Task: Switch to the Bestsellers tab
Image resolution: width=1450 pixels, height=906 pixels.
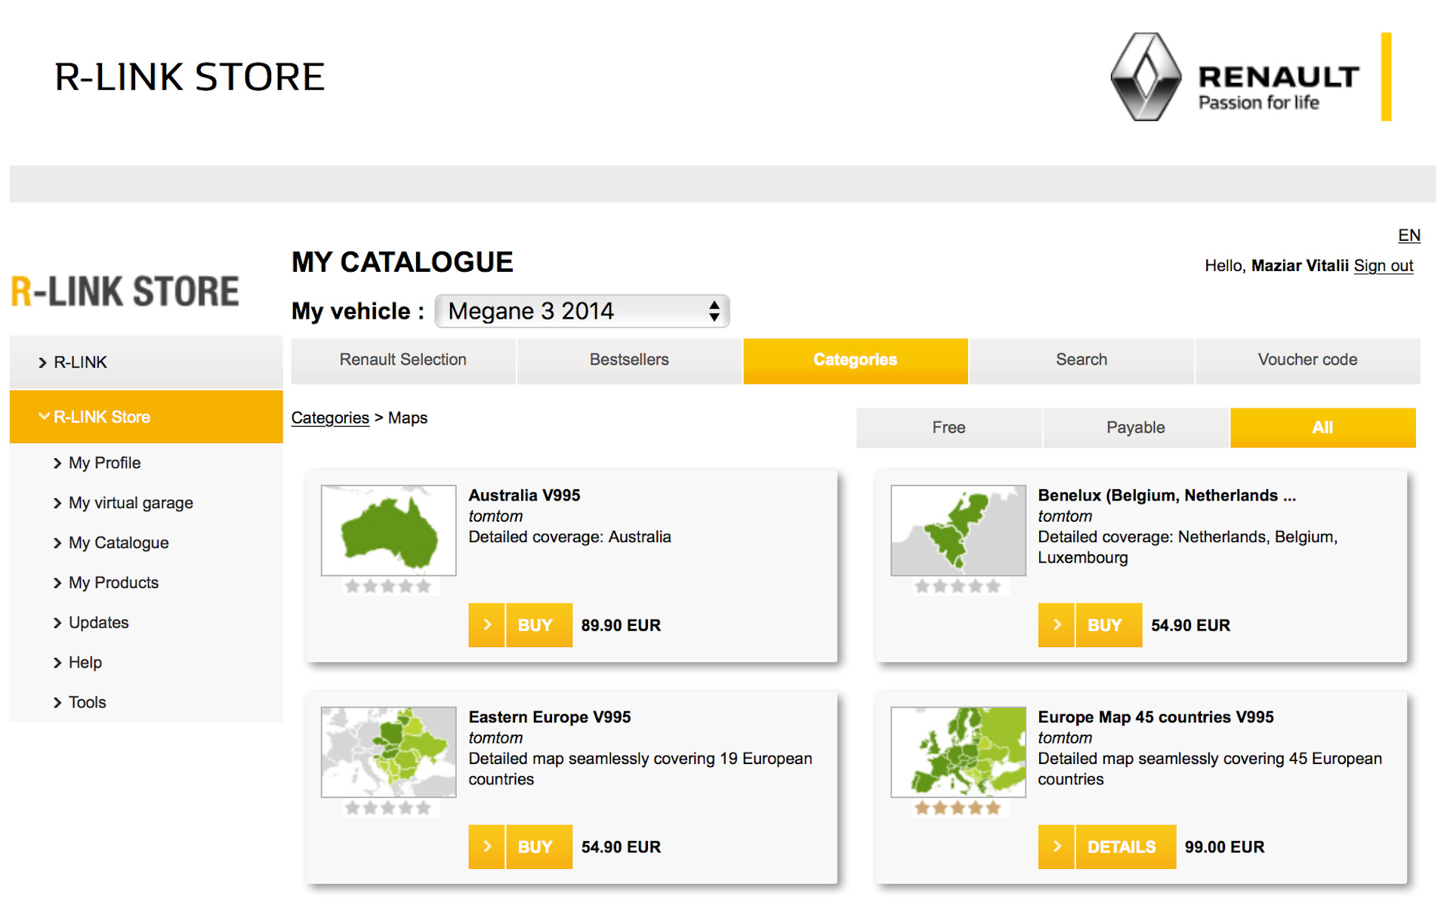Action: [x=629, y=360]
